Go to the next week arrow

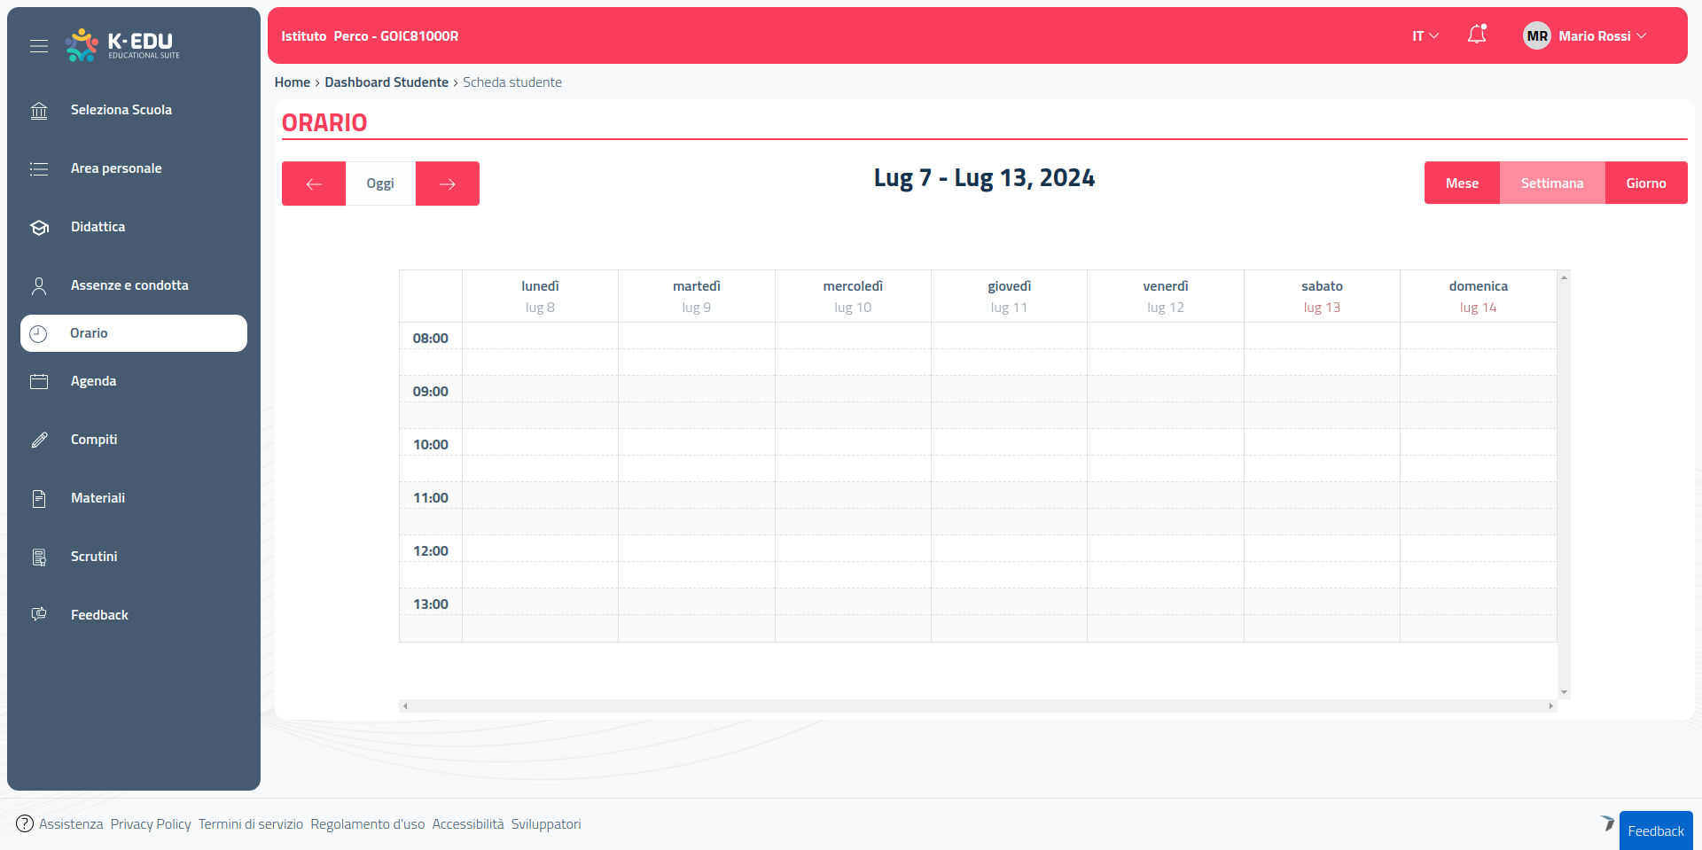point(447,183)
